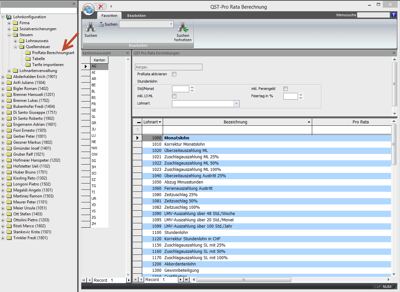Enable the ProRata aktivieren checkbox
400x292 pixels.
(x=174, y=74)
